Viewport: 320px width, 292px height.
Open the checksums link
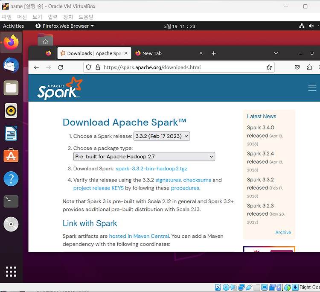click(197, 180)
